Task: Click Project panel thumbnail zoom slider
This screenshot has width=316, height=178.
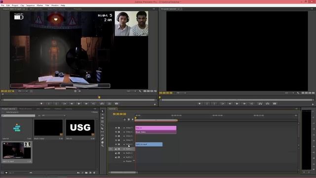Action: pyautogui.click(x=31, y=173)
